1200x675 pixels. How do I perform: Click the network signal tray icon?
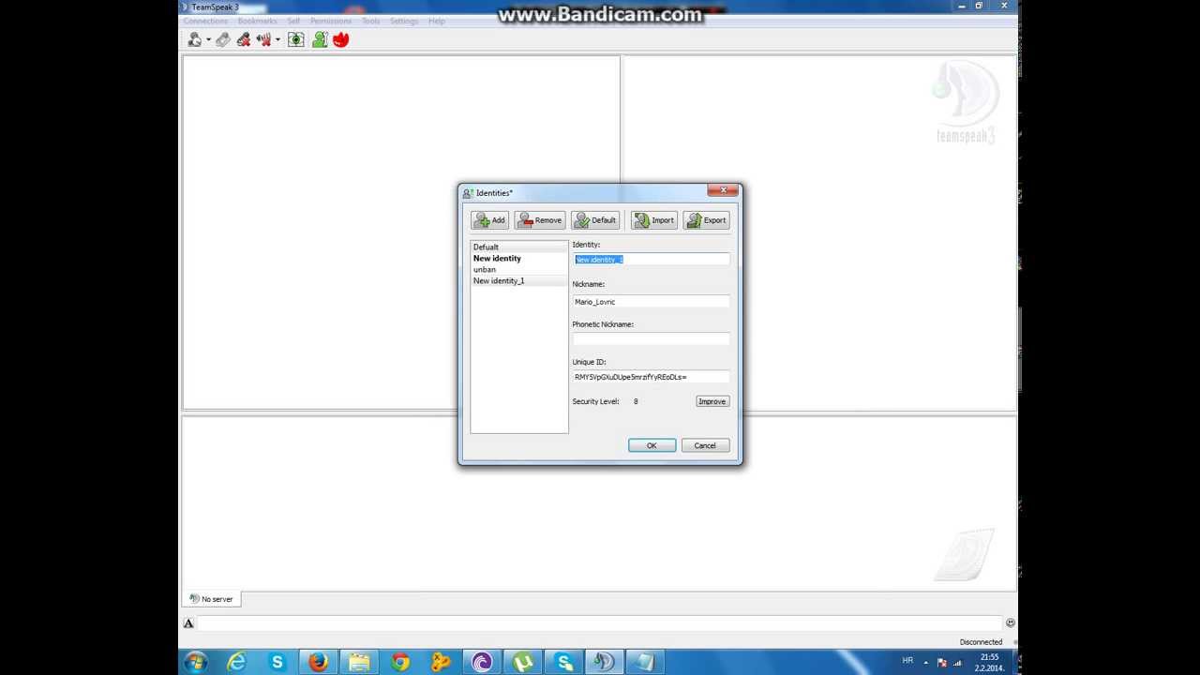pyautogui.click(x=957, y=663)
